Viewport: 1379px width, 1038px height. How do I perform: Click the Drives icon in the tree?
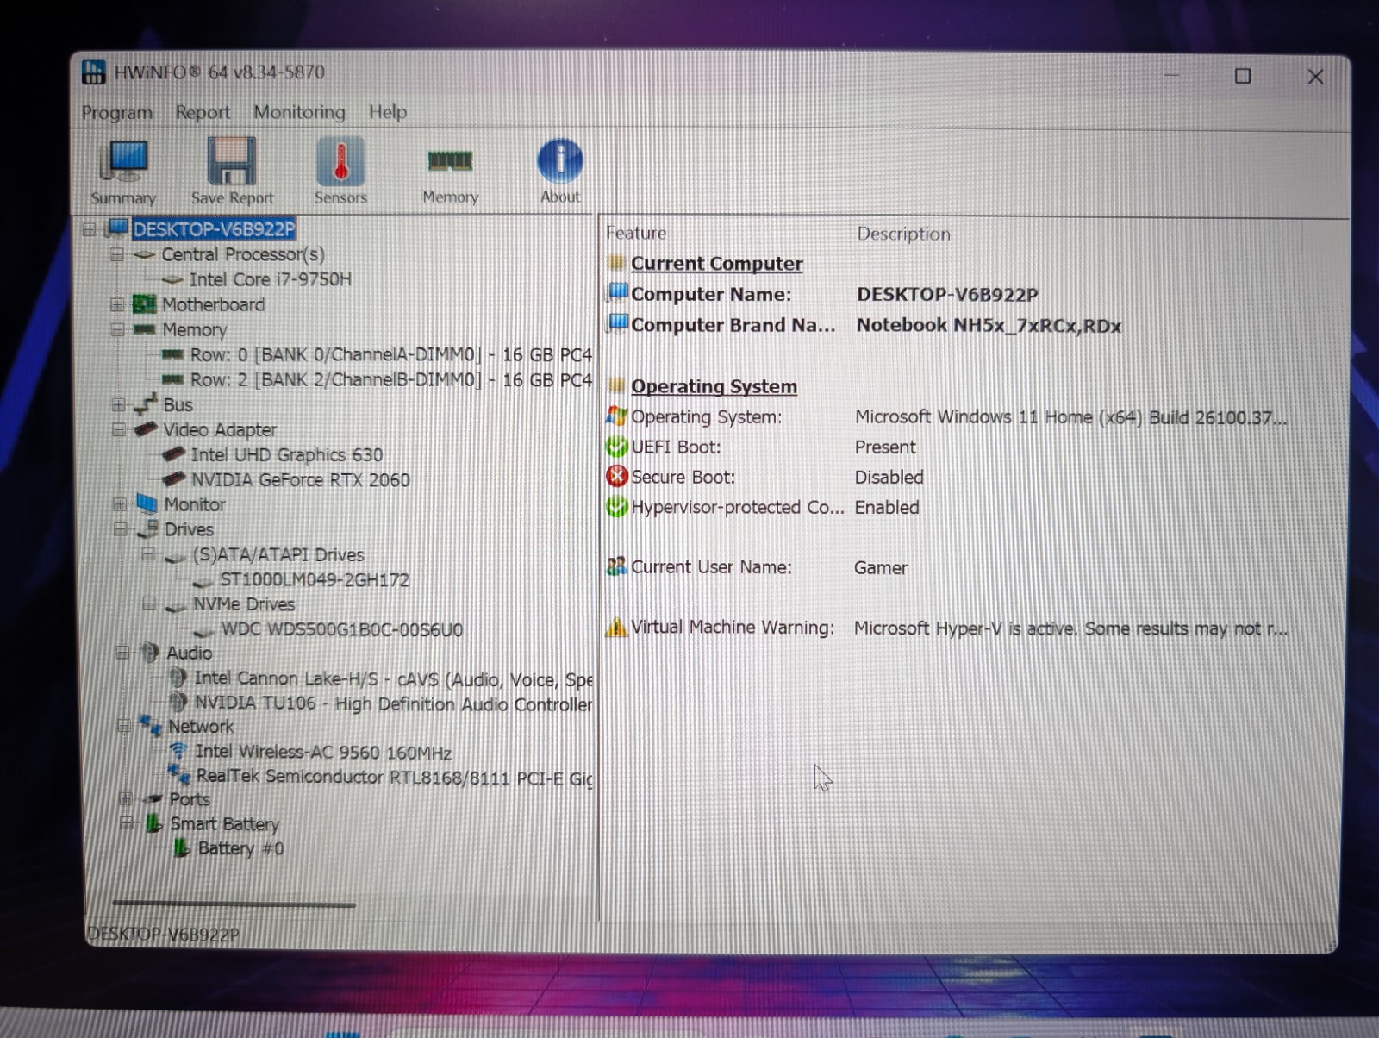click(x=147, y=528)
